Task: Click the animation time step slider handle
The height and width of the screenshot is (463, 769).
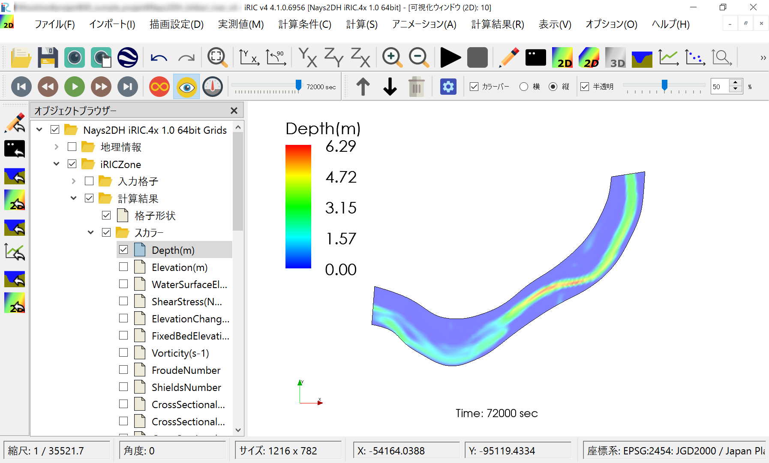Action: 298,85
